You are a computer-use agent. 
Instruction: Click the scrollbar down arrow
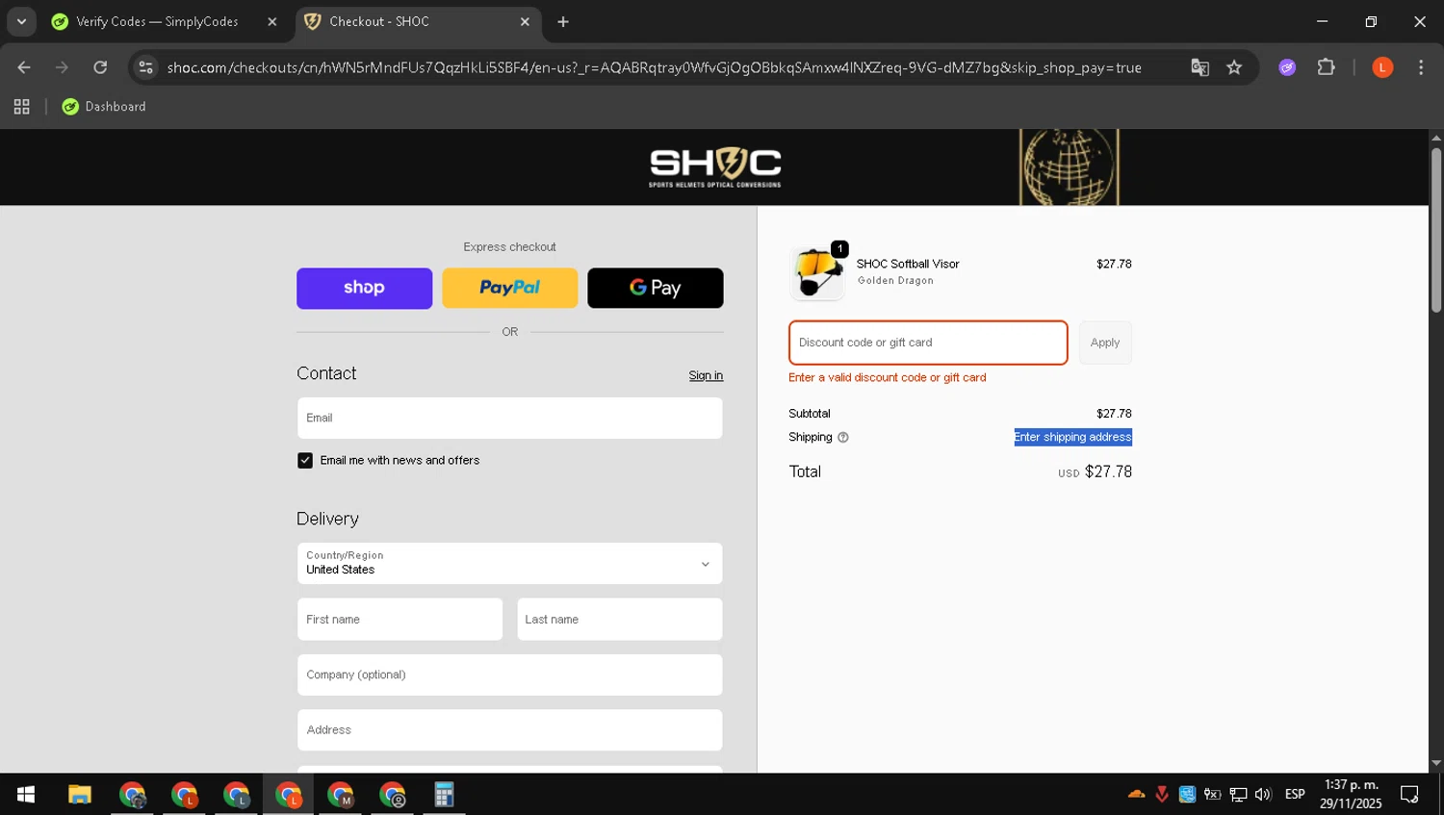(x=1435, y=763)
